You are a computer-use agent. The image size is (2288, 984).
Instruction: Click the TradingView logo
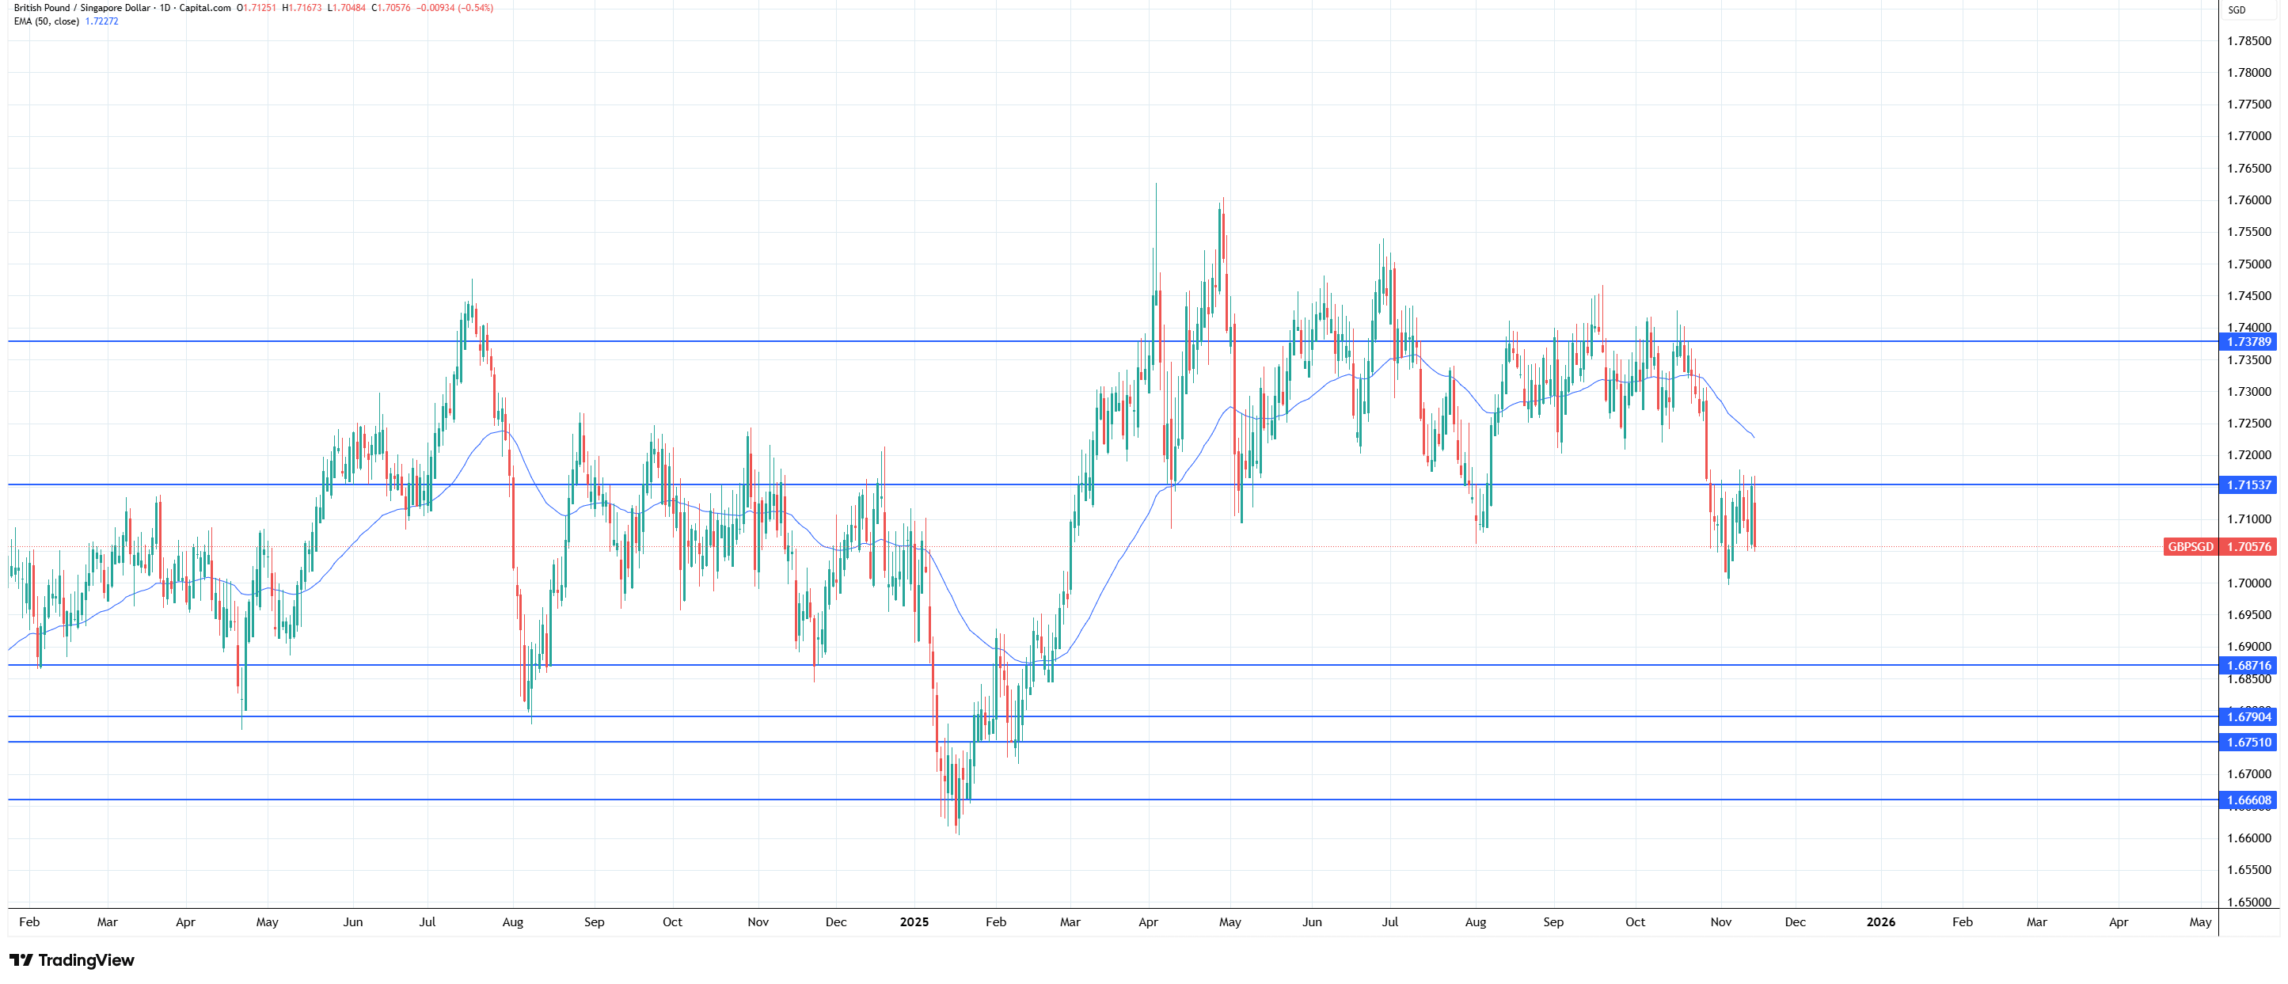72,960
